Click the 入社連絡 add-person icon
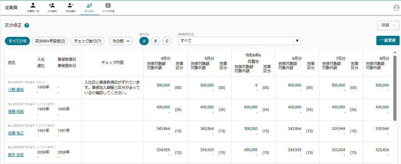 tap(52, 6)
